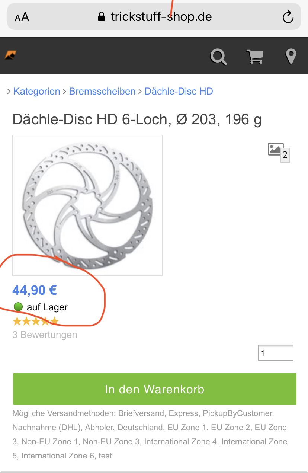Focus the quantity input field
Viewport: 308px width, 473px height.
click(x=276, y=353)
